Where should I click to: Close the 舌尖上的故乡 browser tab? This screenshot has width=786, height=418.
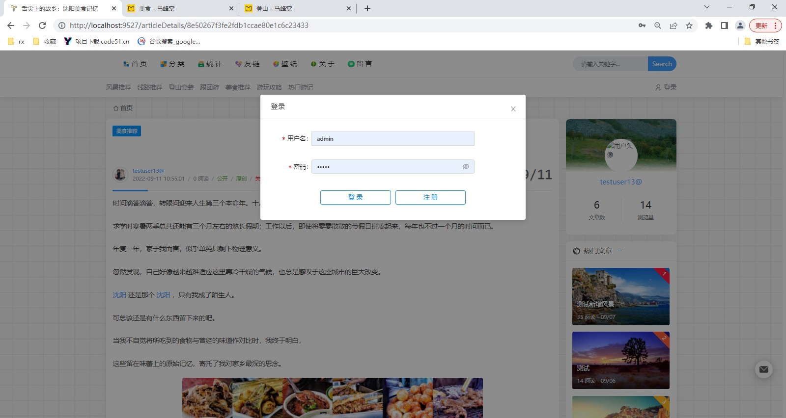113,8
